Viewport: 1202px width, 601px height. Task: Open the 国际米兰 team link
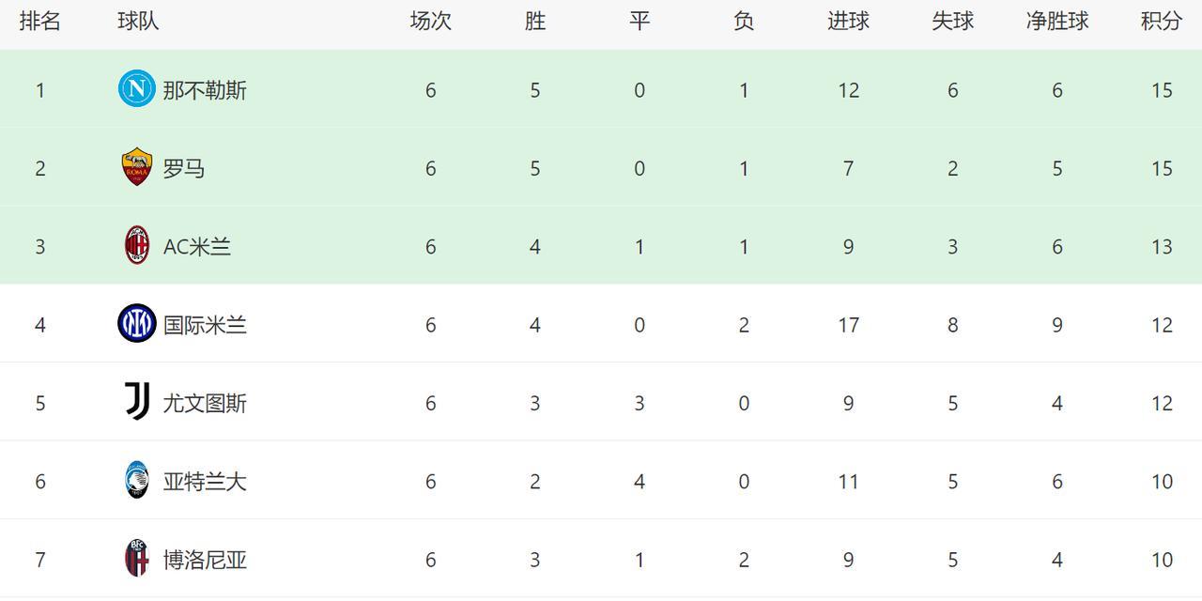point(205,325)
